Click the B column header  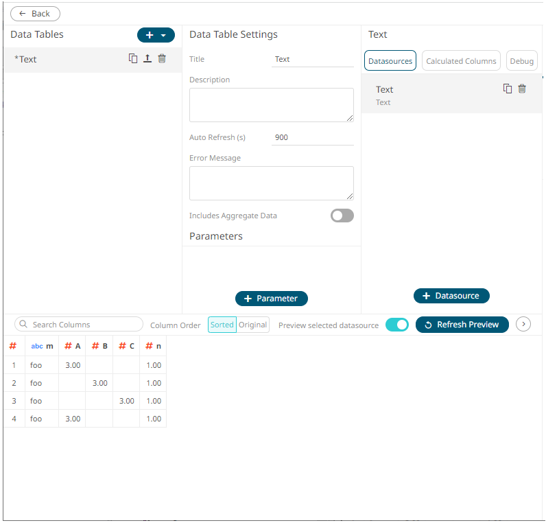coord(99,346)
